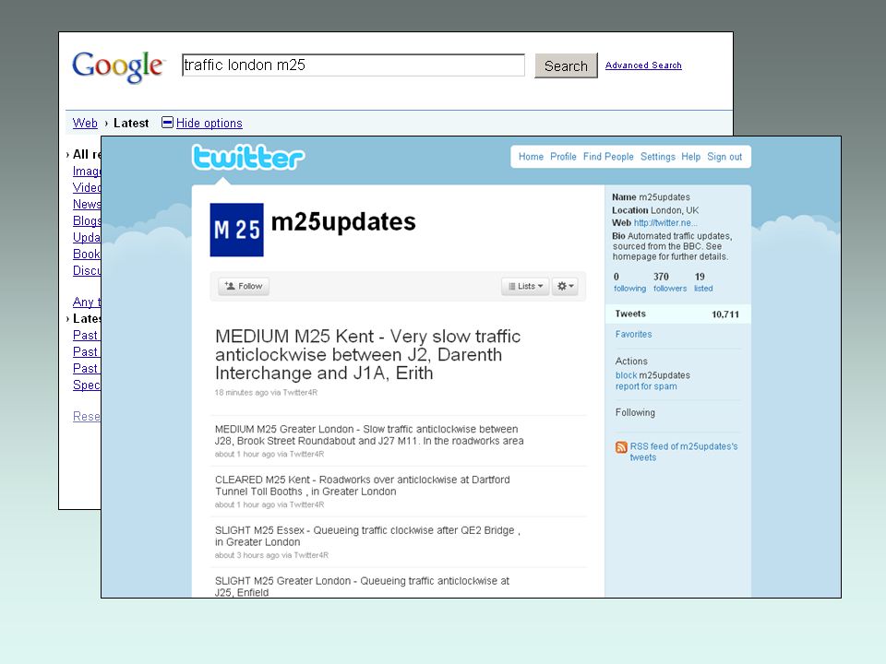Click Sign out in Twitter nav
The width and height of the screenshot is (886, 664).
tap(724, 157)
